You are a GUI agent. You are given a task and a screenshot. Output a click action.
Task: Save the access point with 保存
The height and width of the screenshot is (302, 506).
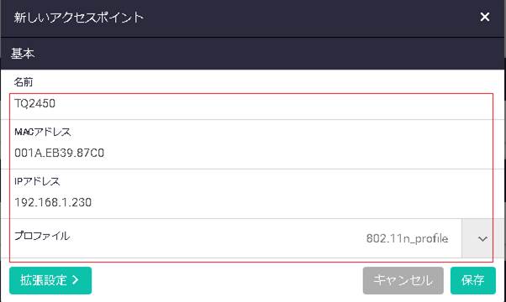(472, 280)
